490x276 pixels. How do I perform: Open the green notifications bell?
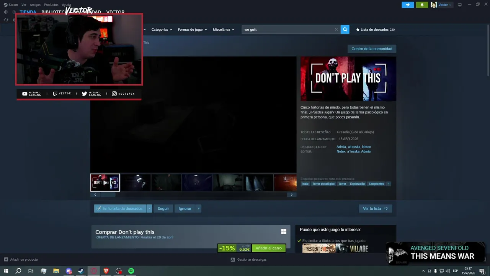coord(422,5)
